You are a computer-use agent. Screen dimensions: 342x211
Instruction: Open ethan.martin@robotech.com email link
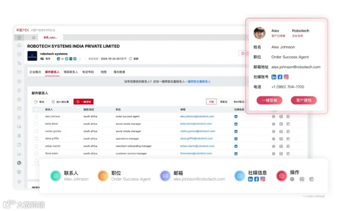tap(197, 146)
